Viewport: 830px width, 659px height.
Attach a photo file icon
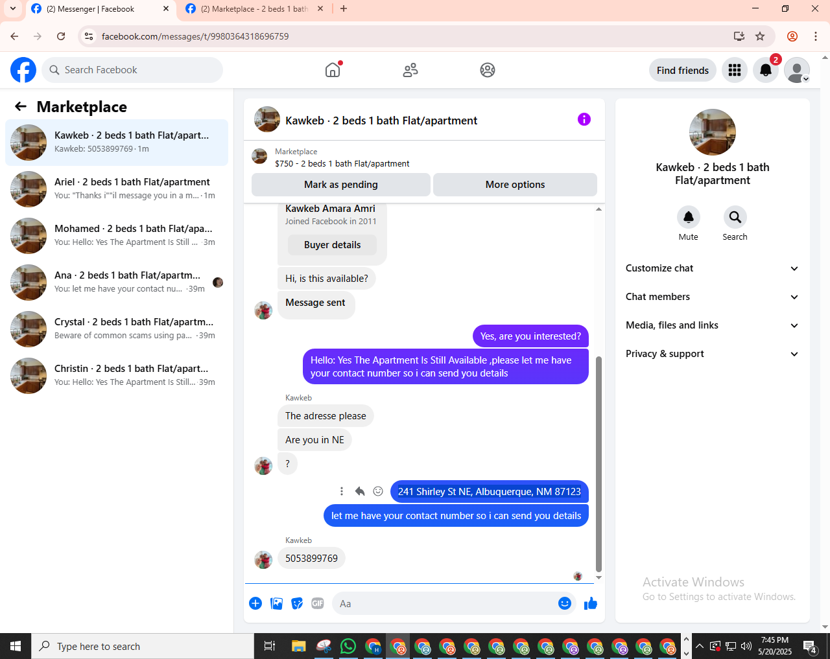point(276,603)
